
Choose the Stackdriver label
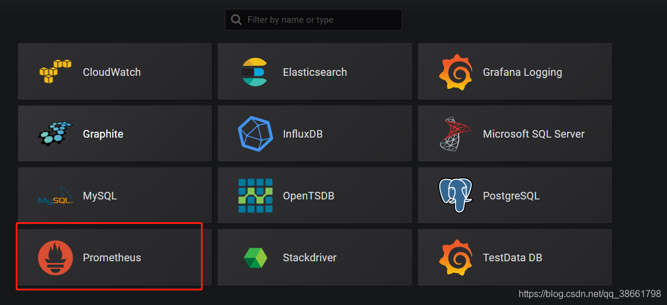310,257
